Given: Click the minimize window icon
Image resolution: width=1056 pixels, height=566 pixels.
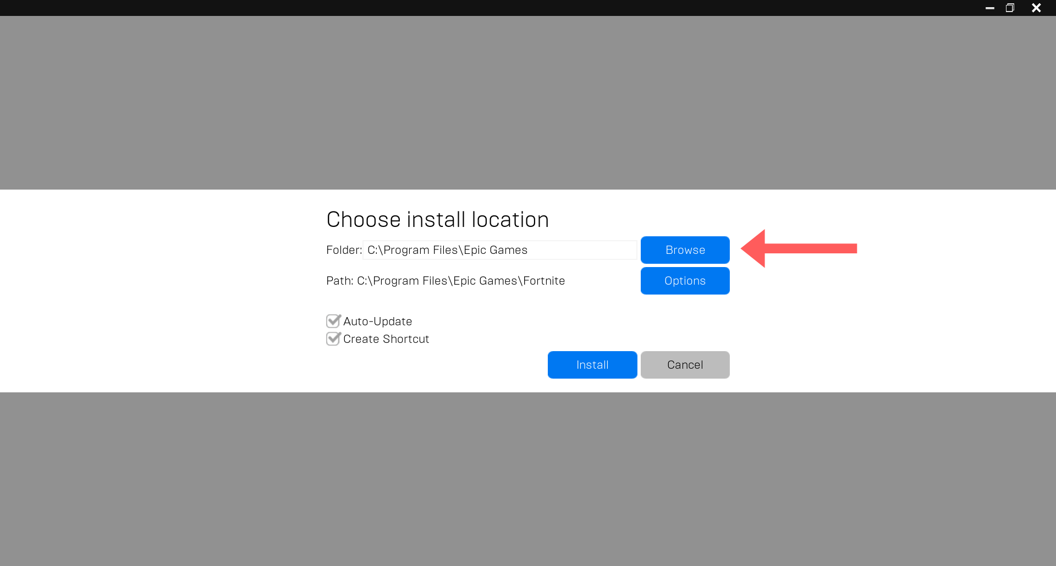Looking at the screenshot, I should [x=989, y=8].
